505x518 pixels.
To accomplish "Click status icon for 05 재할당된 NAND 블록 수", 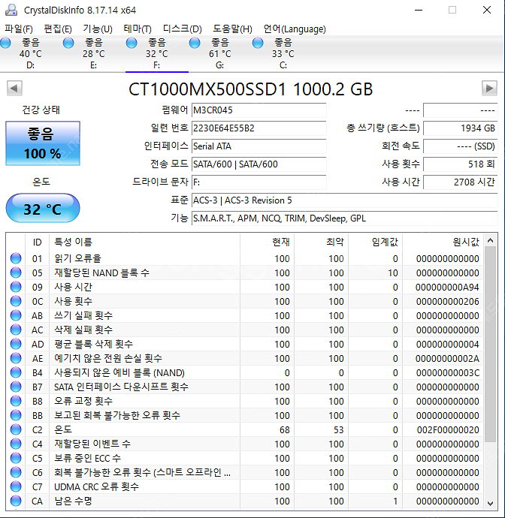I will click(16, 273).
